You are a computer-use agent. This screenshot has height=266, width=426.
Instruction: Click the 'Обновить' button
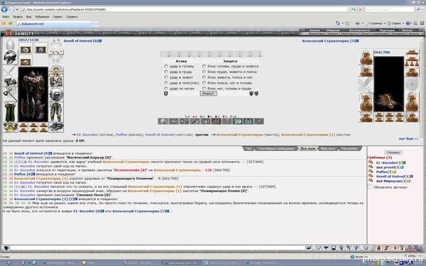pyautogui.click(x=393, y=153)
